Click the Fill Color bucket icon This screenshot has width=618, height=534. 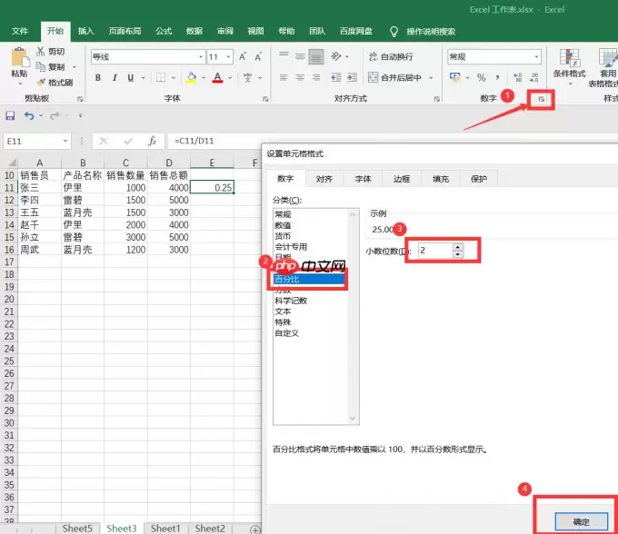click(x=191, y=77)
